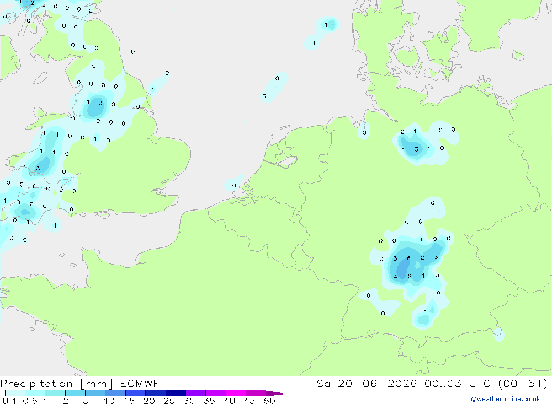The width and height of the screenshot is (552, 404).
Task: Select the 2–5 mm legend color swatch
Action: 75,393
